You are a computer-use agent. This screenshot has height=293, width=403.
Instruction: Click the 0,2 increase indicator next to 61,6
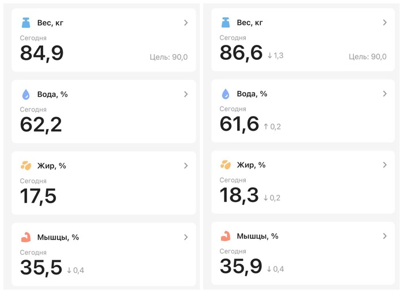coord(272,127)
